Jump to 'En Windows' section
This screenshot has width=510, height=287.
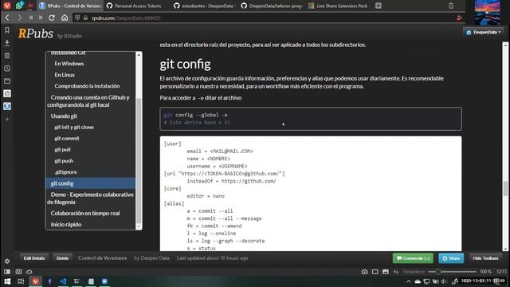(69, 64)
